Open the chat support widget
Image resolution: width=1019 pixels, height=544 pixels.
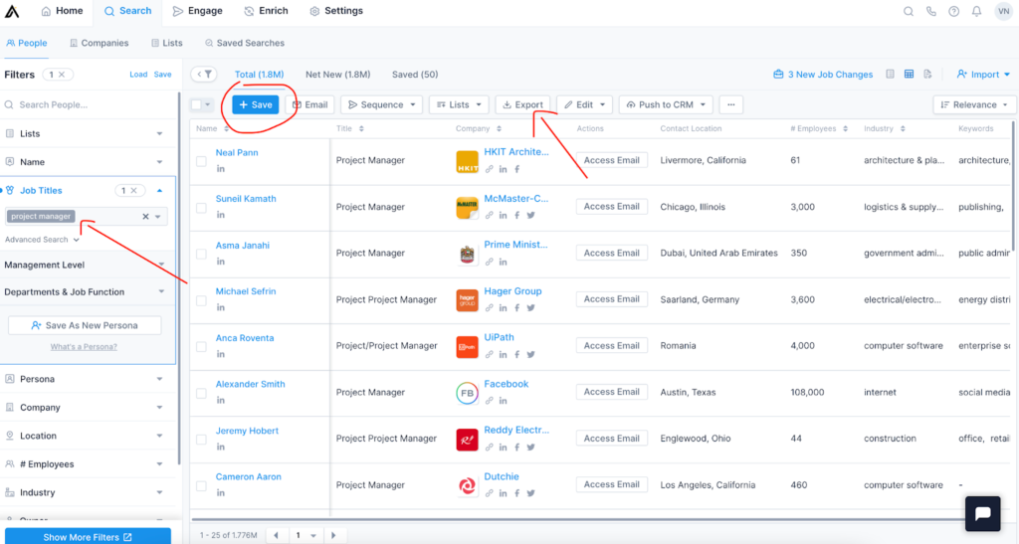pos(982,513)
